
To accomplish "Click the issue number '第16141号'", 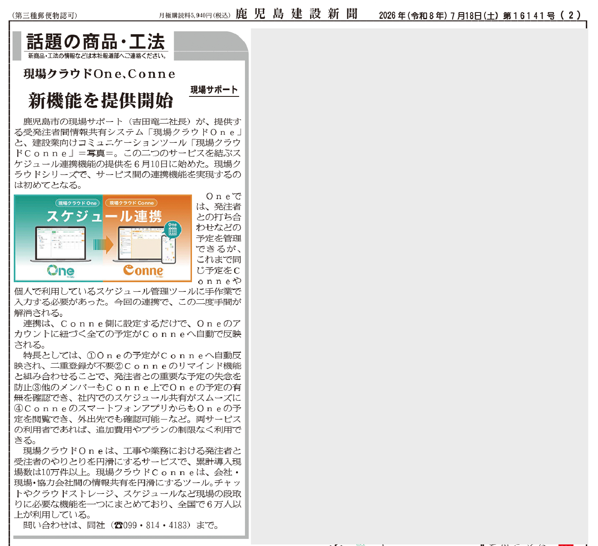I will [x=529, y=15].
